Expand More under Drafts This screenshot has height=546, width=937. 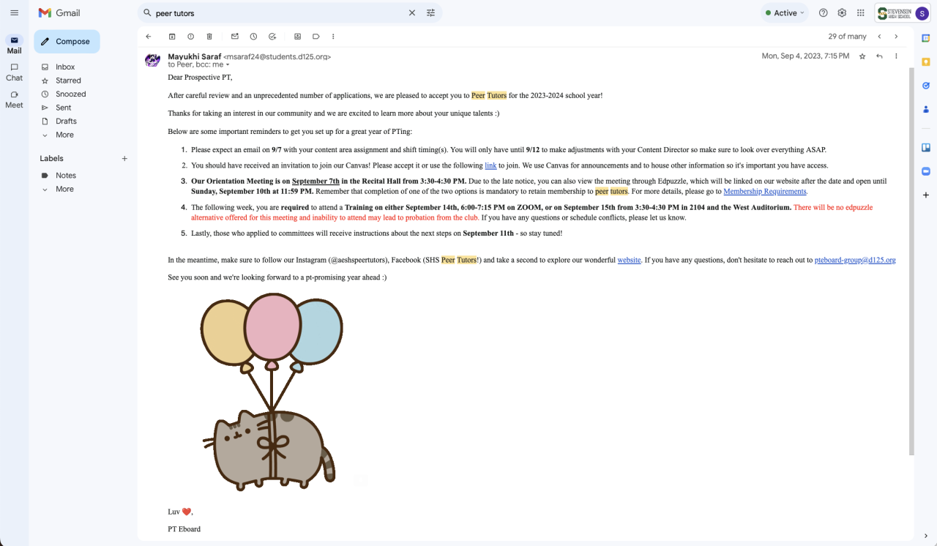click(x=64, y=135)
